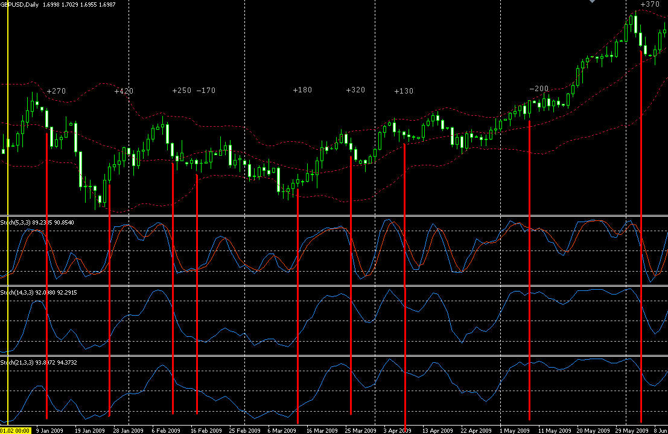
Task: Click the +180 annotation label
Action: click(x=302, y=90)
